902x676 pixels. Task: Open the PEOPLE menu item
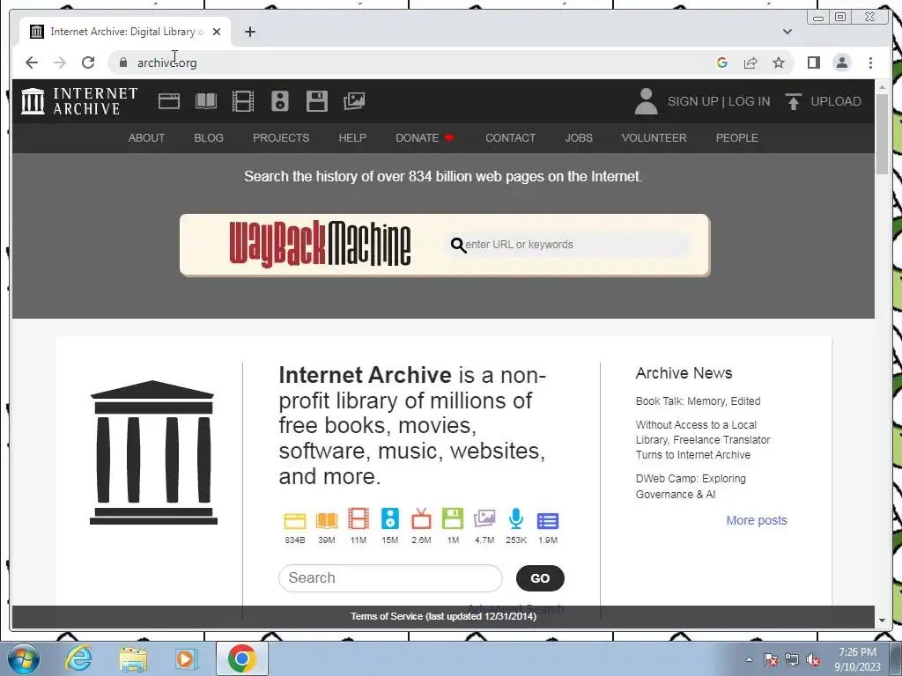tap(737, 138)
